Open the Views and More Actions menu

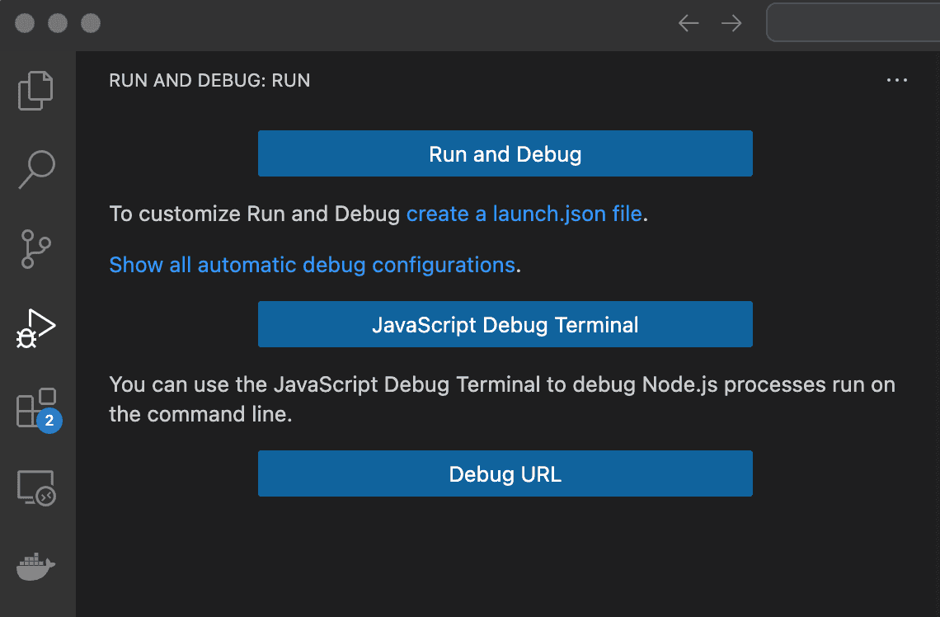[897, 80]
